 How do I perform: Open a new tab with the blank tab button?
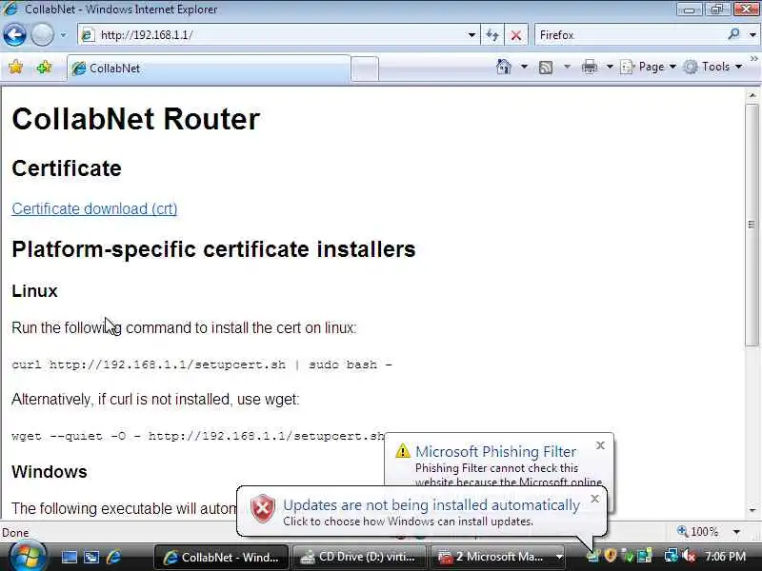coord(365,69)
